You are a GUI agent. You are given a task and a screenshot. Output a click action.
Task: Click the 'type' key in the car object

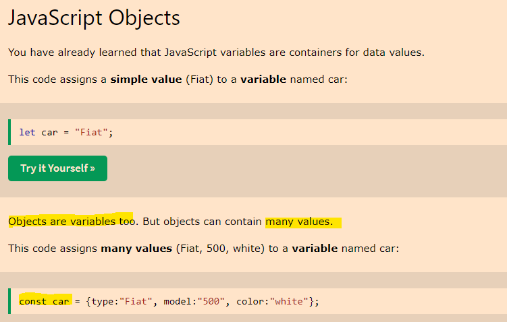(x=103, y=301)
